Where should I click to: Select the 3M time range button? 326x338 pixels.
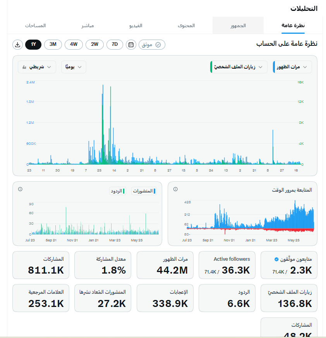pyautogui.click(x=53, y=45)
